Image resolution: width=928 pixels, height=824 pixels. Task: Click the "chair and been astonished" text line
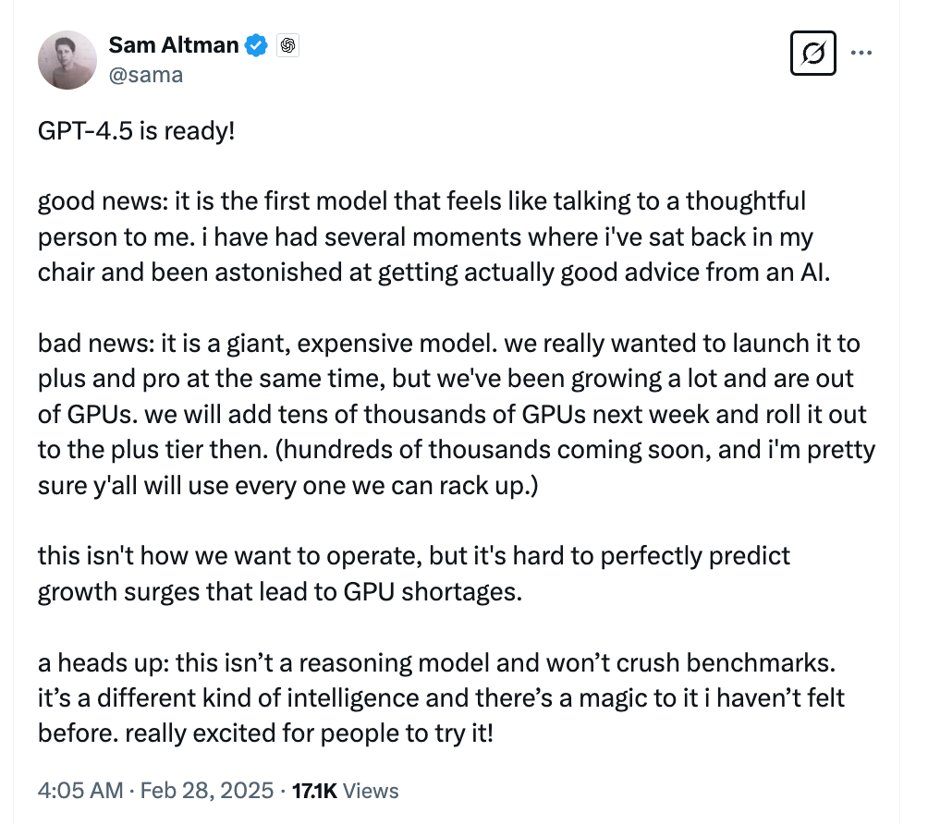click(433, 273)
